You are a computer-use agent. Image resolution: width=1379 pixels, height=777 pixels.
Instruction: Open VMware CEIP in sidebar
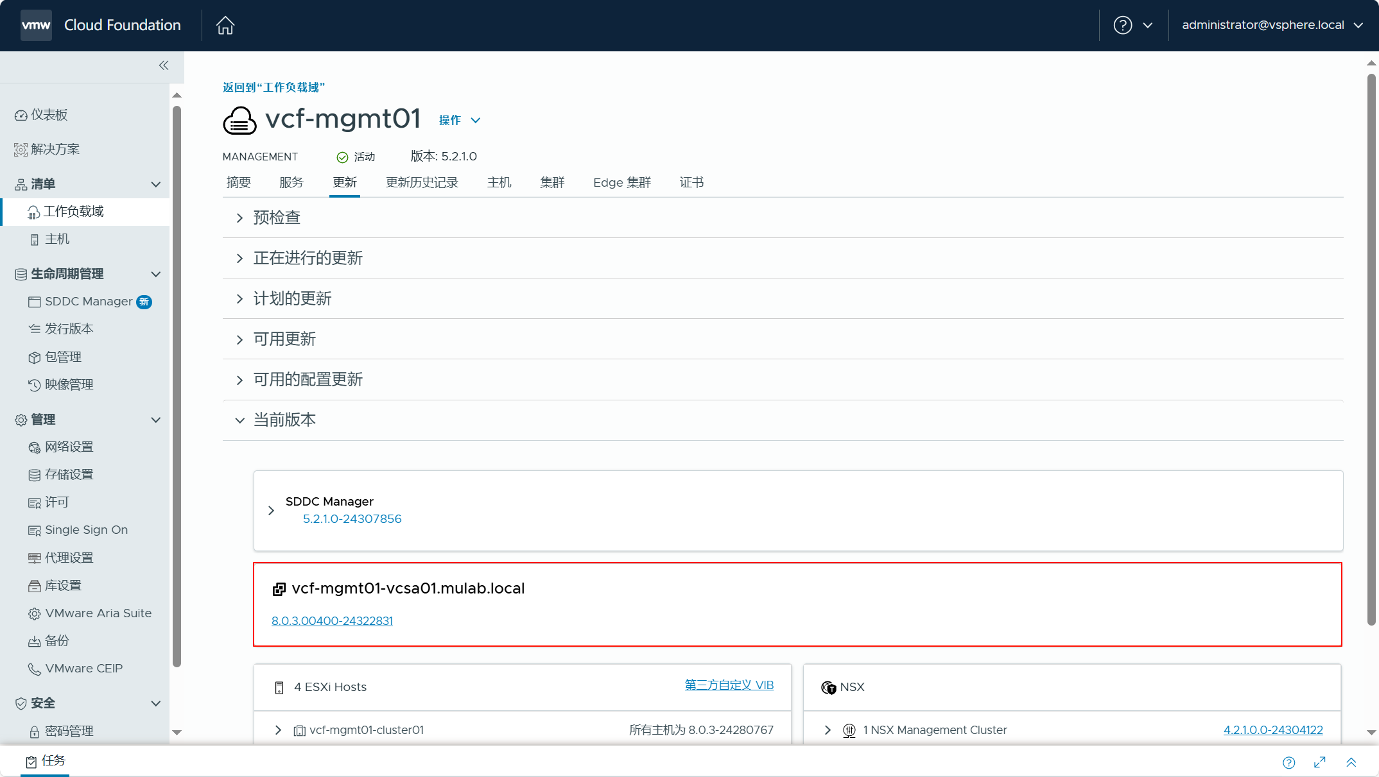click(x=76, y=669)
